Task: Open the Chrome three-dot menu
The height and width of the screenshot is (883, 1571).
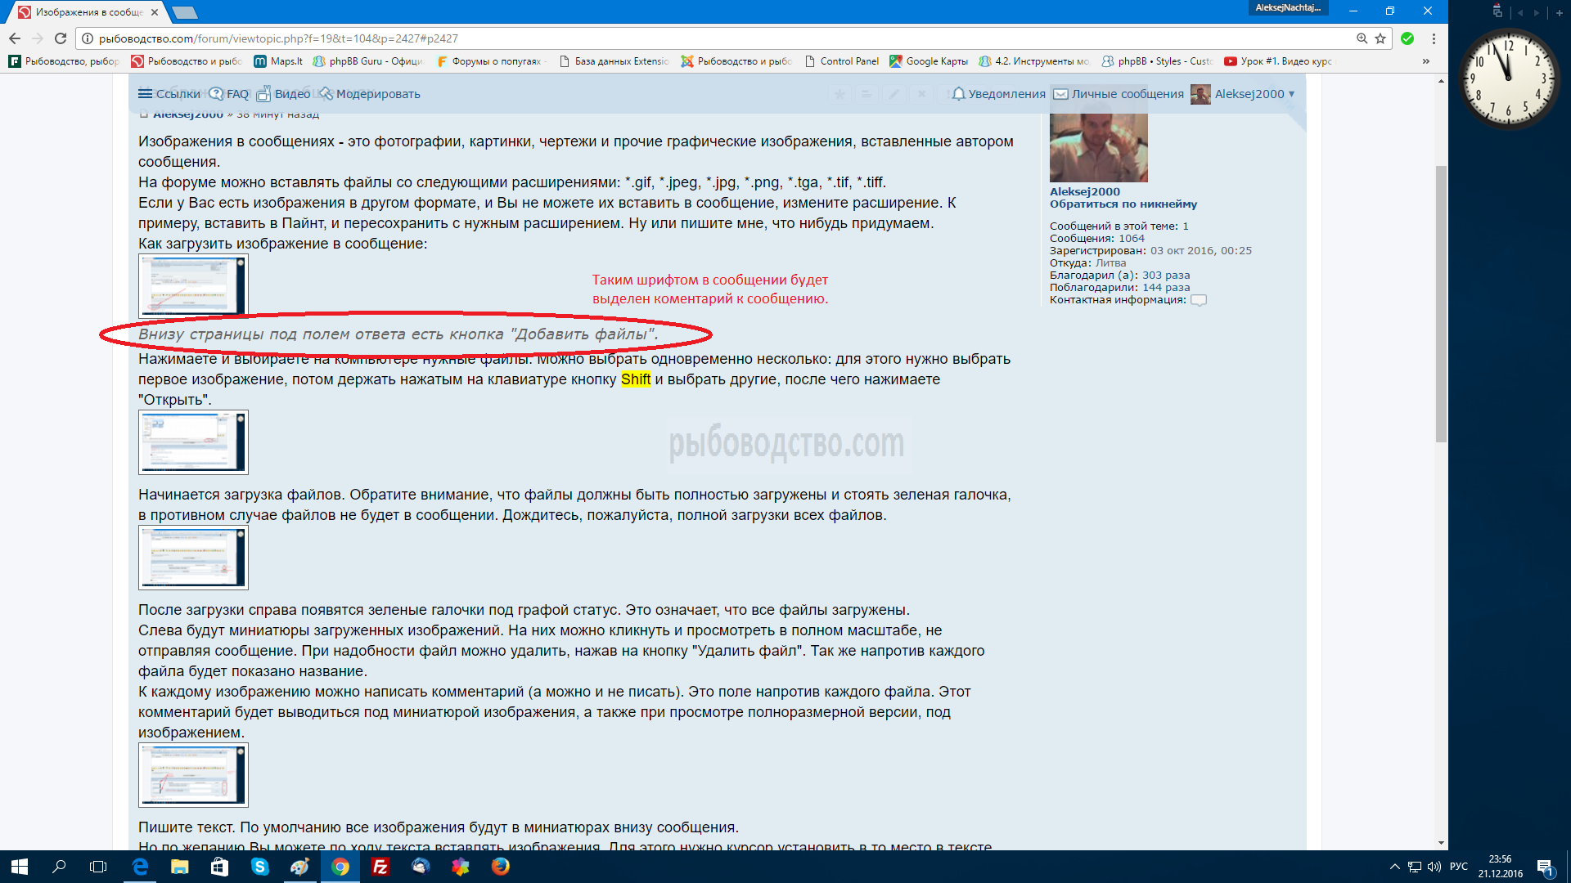Action: [1434, 38]
